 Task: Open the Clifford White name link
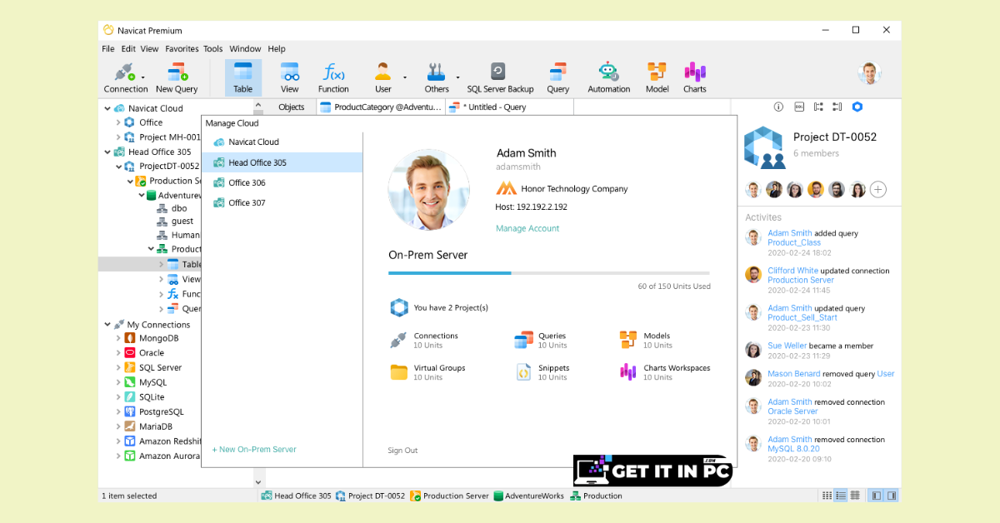pos(792,271)
